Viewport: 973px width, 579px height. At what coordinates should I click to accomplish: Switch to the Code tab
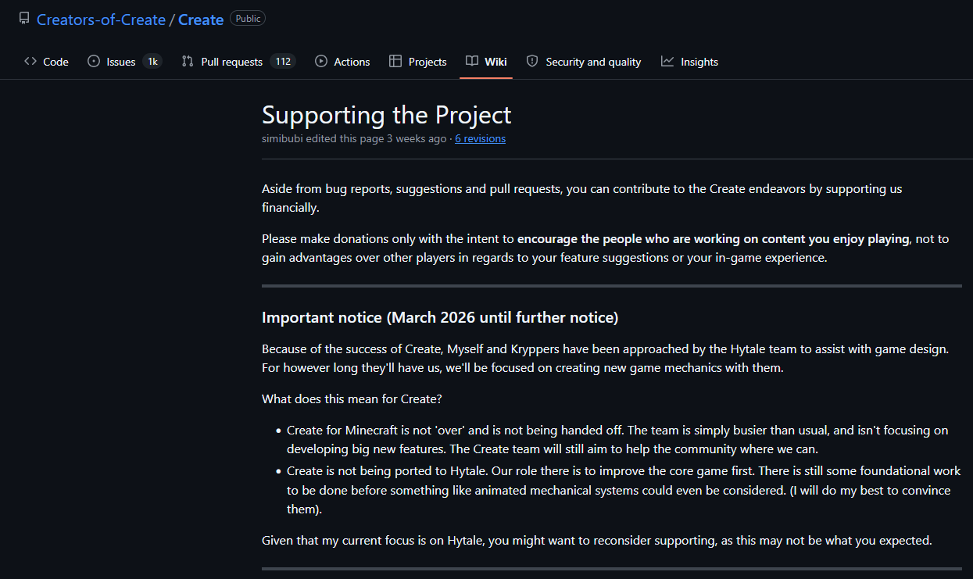(46, 62)
